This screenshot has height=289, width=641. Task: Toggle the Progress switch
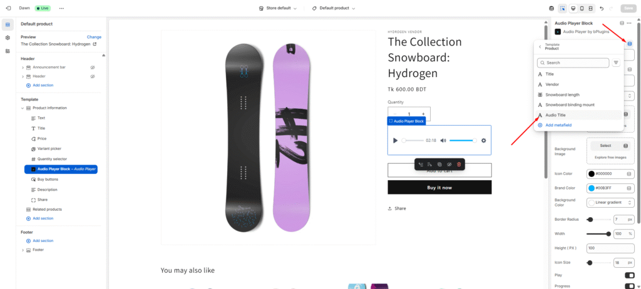pos(629,286)
